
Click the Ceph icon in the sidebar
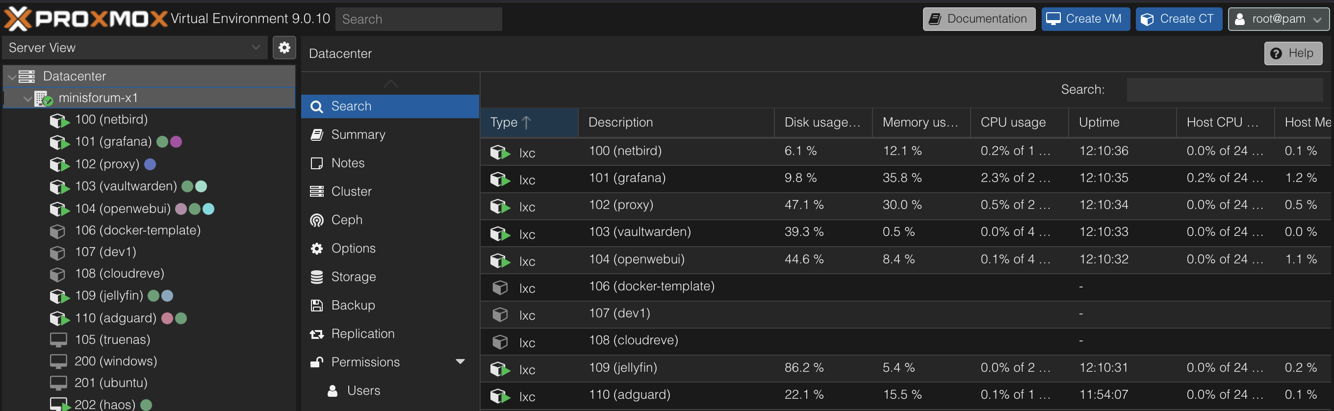pos(316,220)
